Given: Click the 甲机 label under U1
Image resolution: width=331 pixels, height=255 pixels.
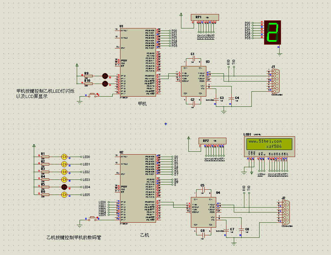Looking at the screenshot, I should pos(142,104).
